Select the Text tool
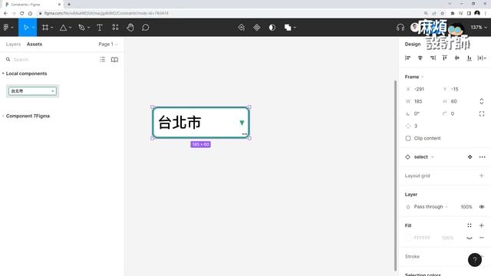Viewport: 491px width, 276px height. tap(100, 28)
